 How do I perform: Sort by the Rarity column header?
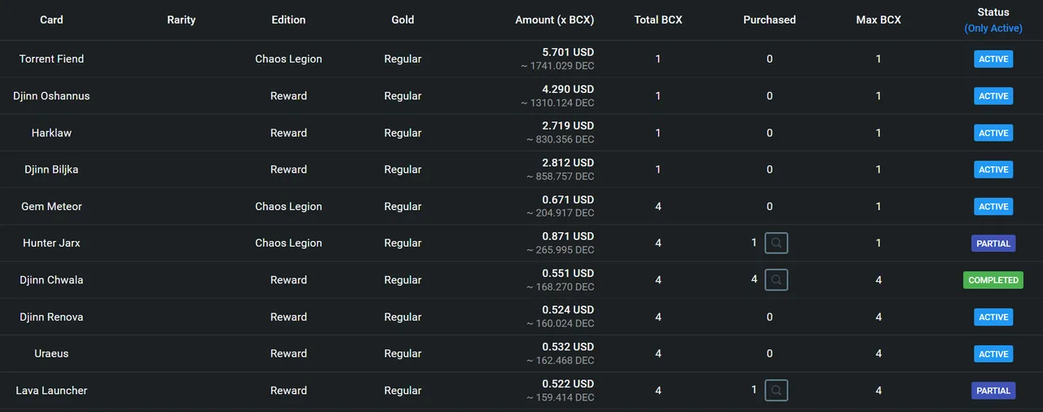coord(181,20)
